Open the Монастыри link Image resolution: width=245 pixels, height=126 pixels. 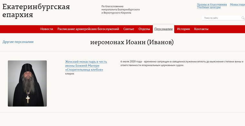point(237,4)
